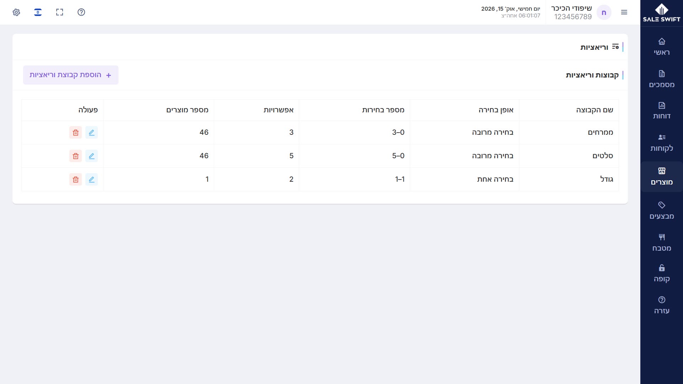
Task: Select מוצרים products in sidebar
Action: [662, 177]
